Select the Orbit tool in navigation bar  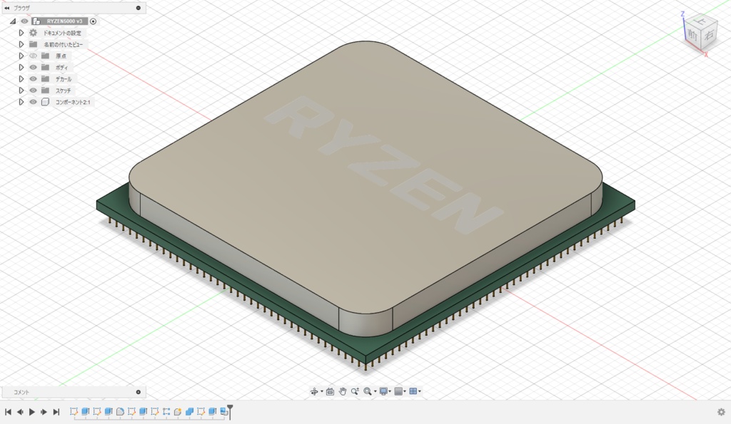(x=314, y=391)
